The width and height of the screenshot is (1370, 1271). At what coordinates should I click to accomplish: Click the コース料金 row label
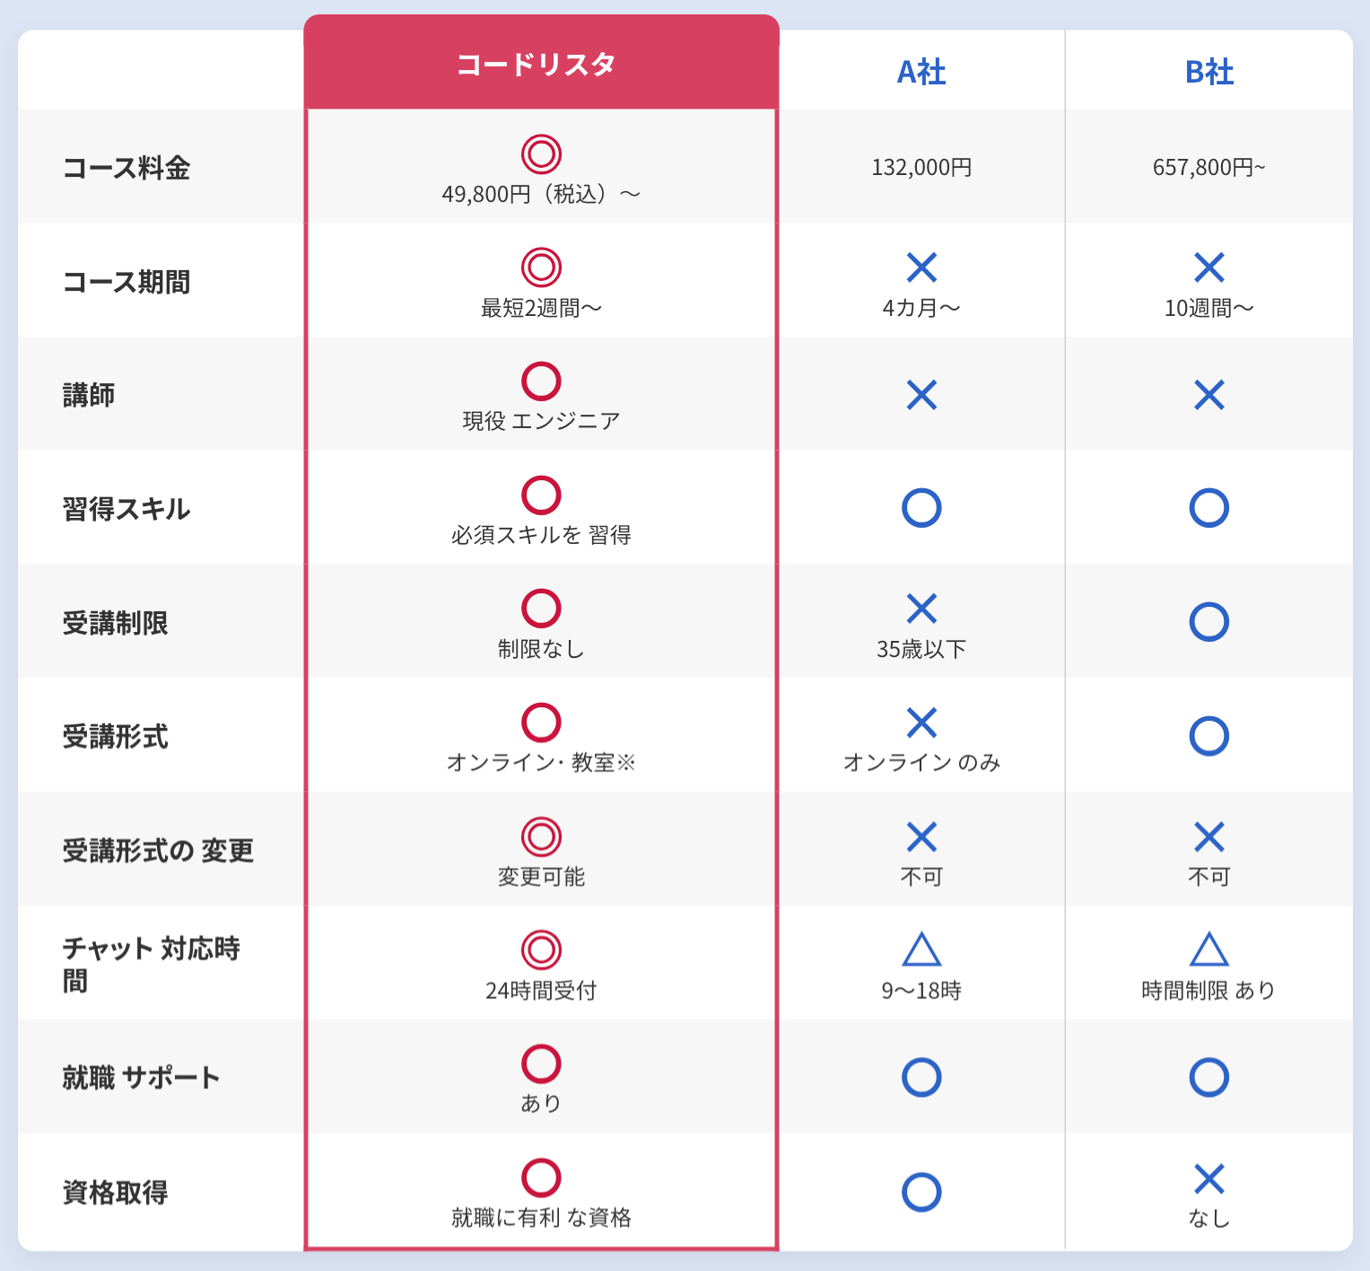(127, 168)
